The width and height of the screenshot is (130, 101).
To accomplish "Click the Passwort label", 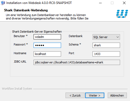I will [21, 44].
